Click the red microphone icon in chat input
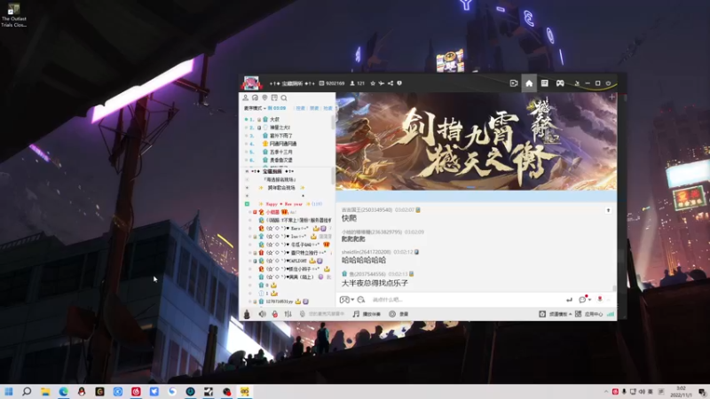The image size is (710, 399). 600,299
